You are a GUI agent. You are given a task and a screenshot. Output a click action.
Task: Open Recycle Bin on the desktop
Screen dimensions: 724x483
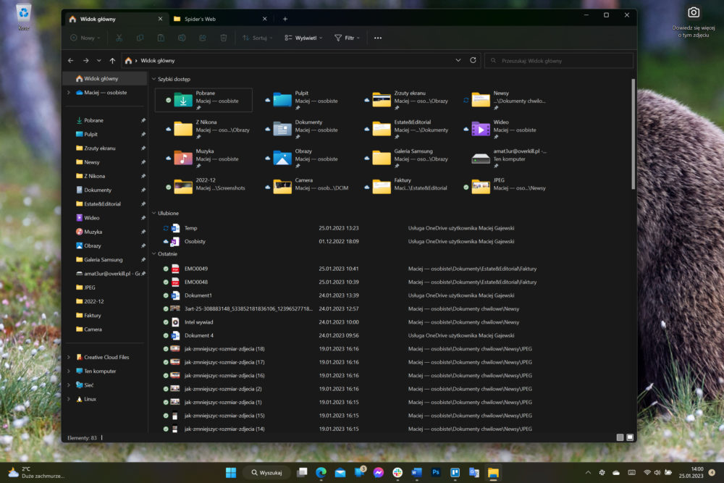click(x=24, y=16)
